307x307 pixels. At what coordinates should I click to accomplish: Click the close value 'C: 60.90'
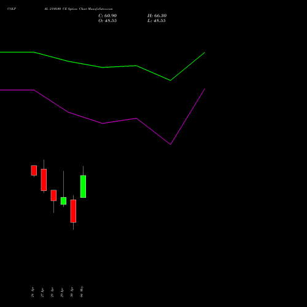pyautogui.click(x=107, y=16)
